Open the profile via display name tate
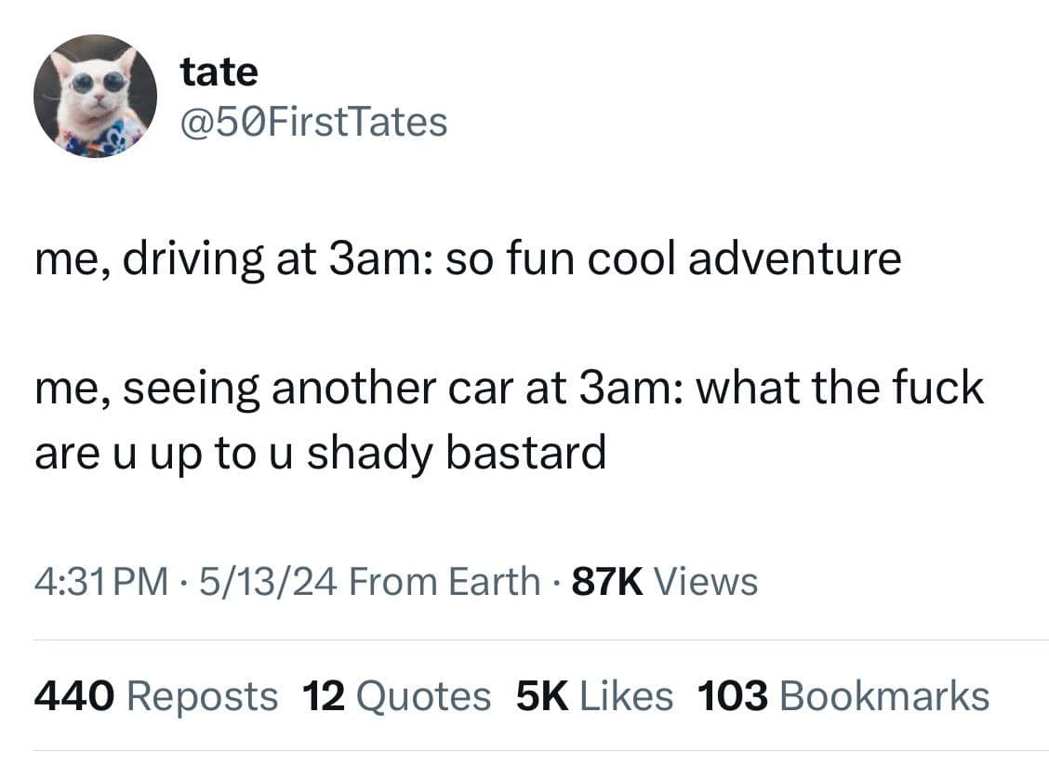Viewport: 1049px width, 765px height. tap(219, 72)
